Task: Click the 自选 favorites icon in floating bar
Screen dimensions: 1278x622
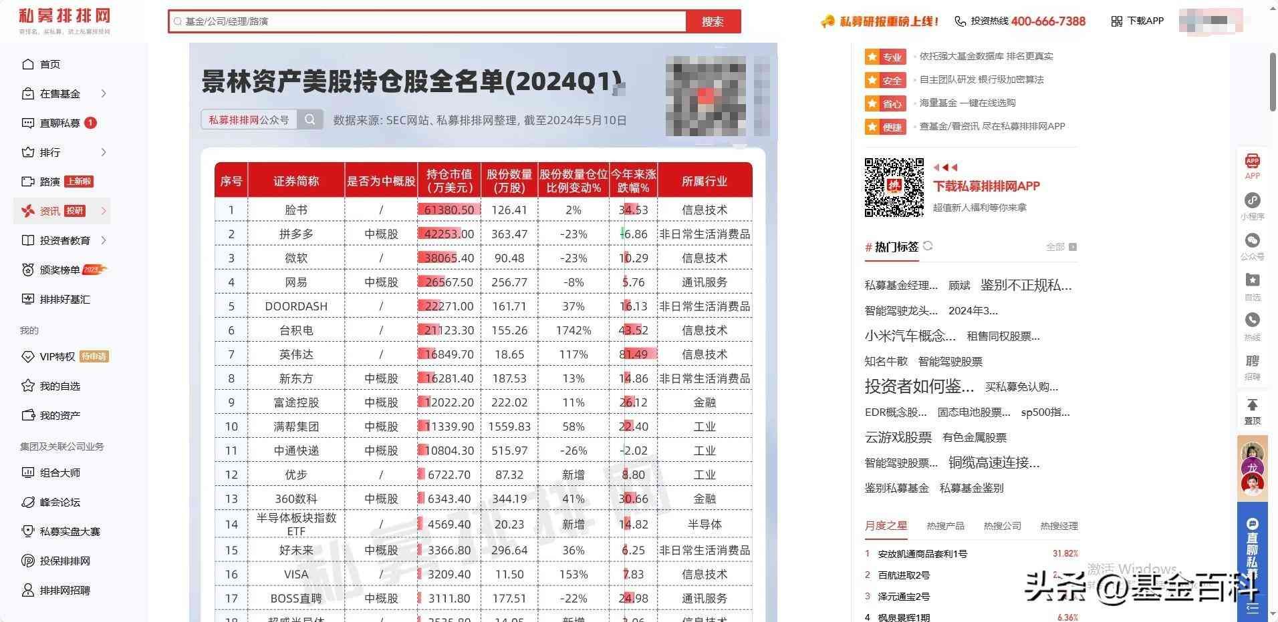Action: click(x=1252, y=281)
